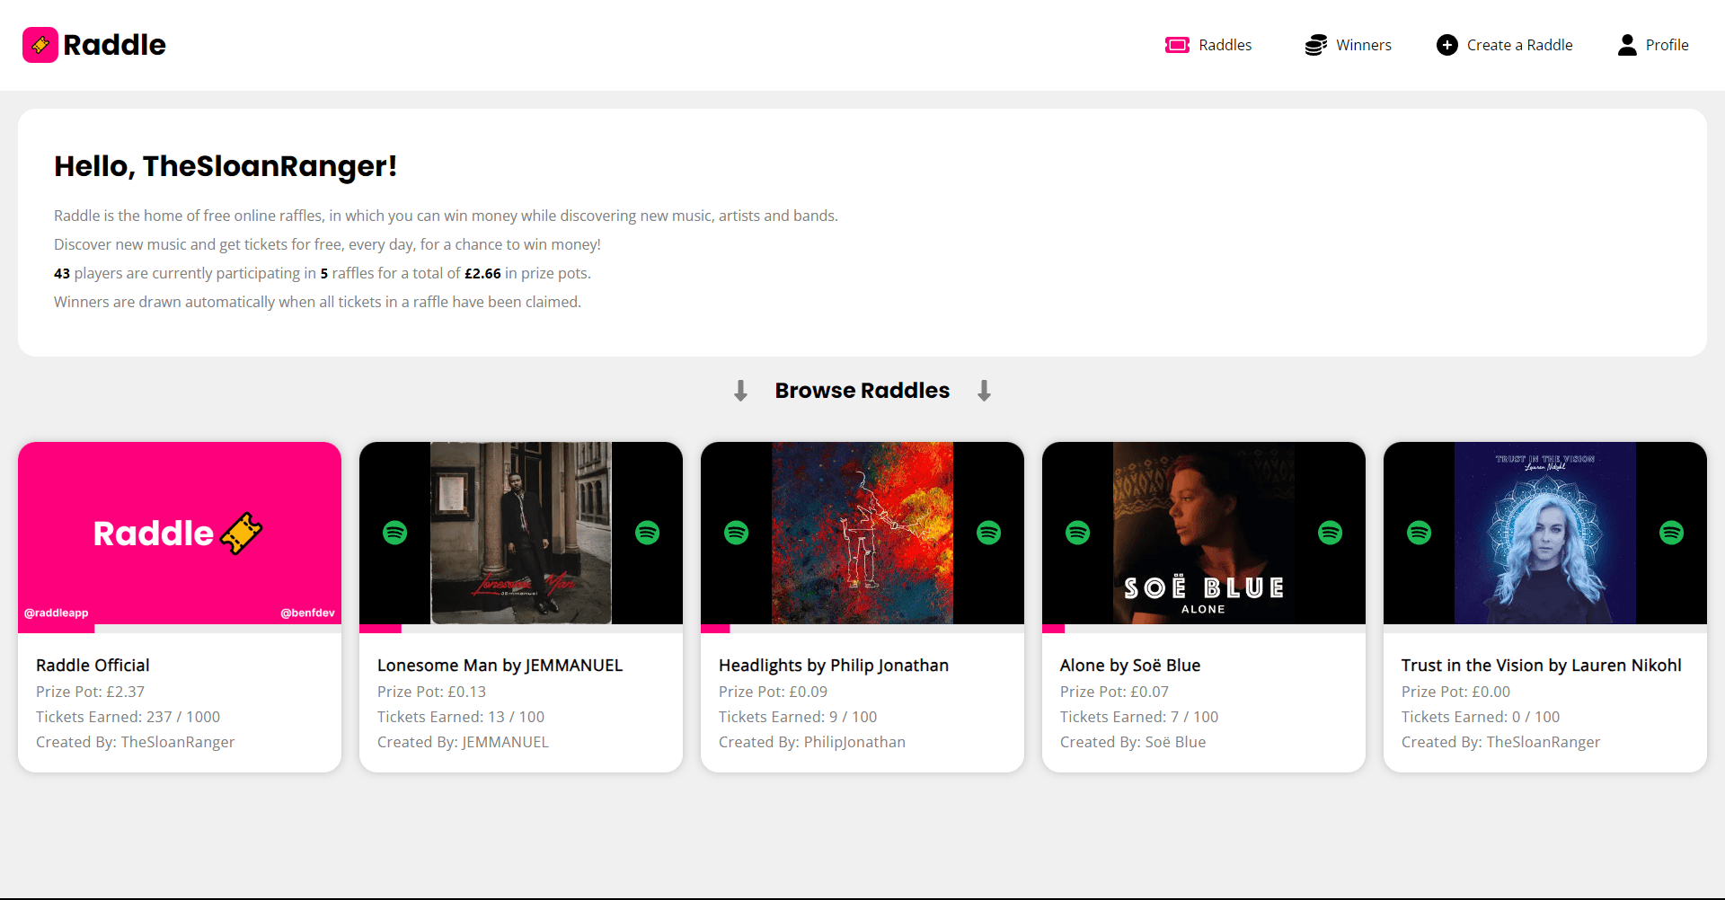
Task: Click the Raddle ticket logo icon
Action: [x=40, y=45]
